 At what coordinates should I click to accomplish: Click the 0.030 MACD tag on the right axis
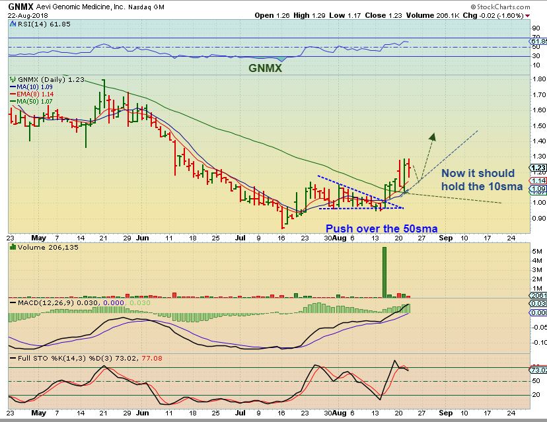[x=538, y=304]
